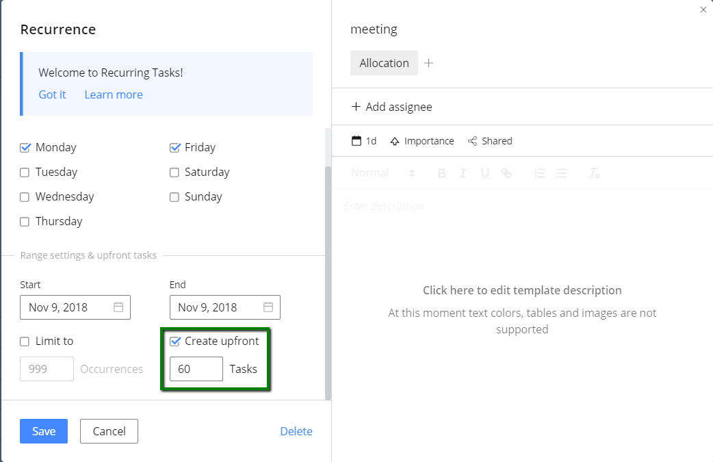713x462 pixels.
Task: Toggle the Create upfront checkbox
Action: (174, 342)
